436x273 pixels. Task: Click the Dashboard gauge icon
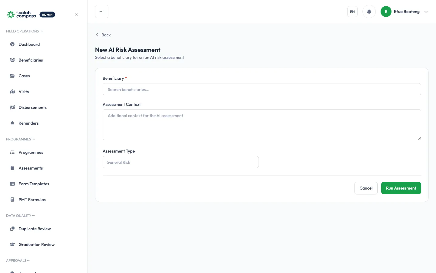tap(12, 44)
